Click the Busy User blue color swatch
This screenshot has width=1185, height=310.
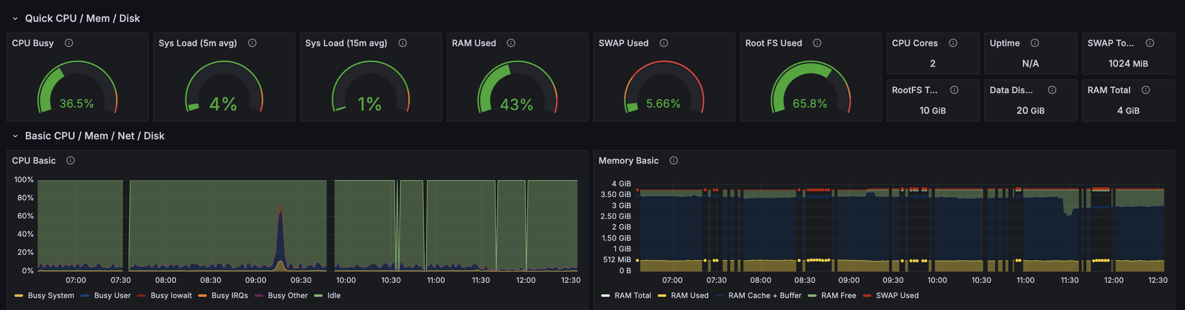click(x=85, y=295)
